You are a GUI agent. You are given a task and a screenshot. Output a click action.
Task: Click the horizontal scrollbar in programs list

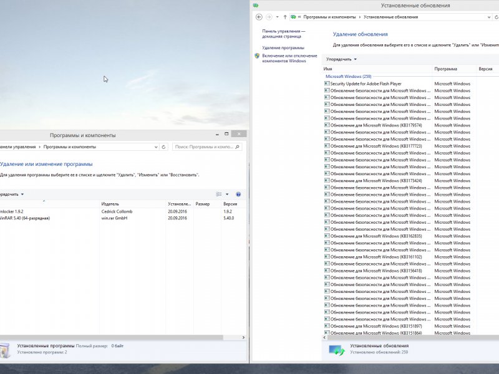coord(112,337)
